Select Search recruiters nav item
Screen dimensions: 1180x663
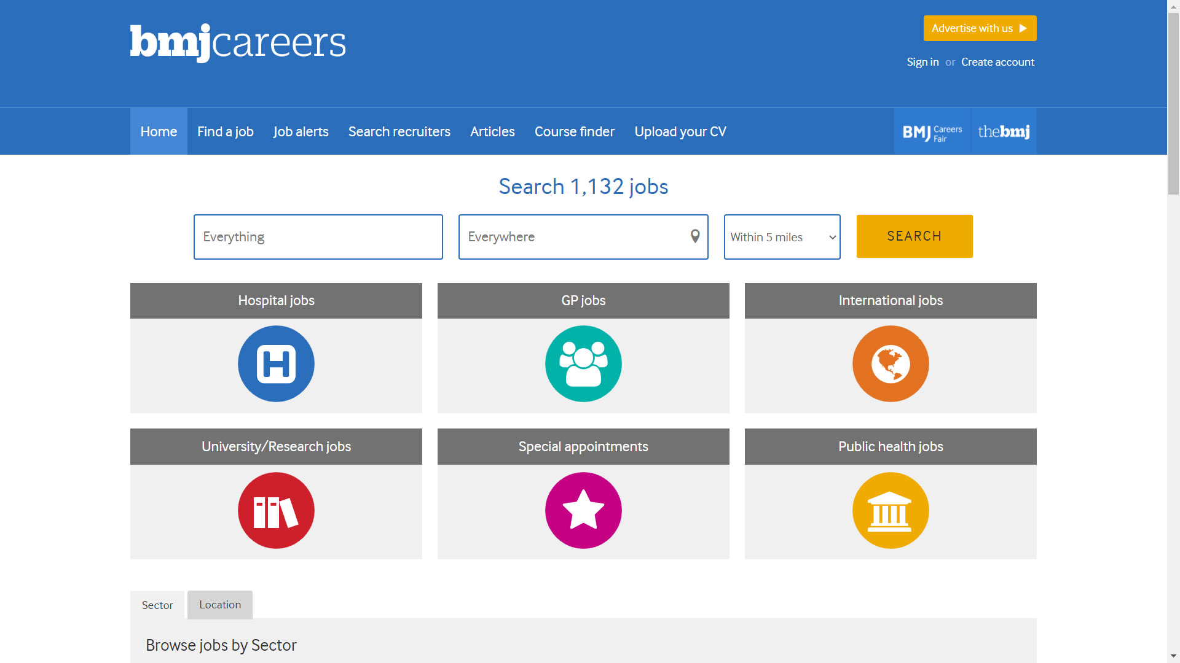[399, 132]
